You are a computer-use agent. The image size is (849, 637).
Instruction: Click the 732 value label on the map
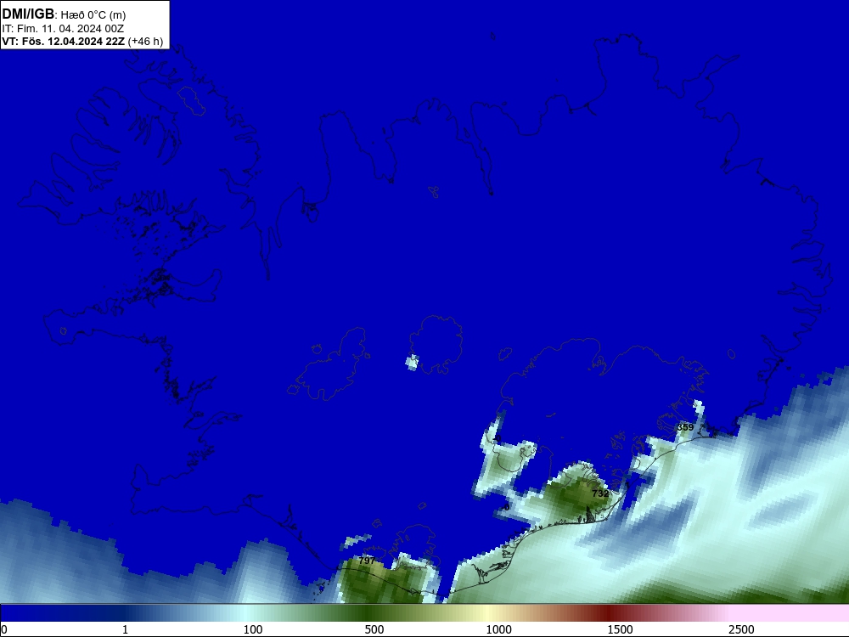pyautogui.click(x=600, y=493)
